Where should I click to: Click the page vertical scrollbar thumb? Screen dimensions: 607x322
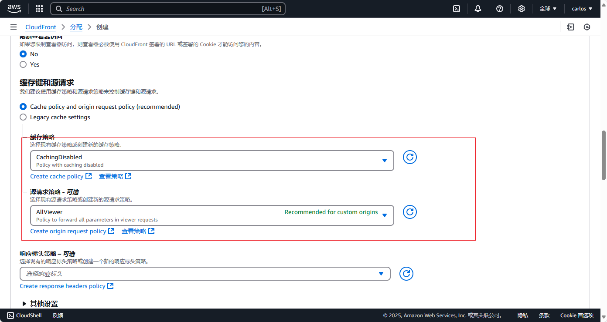[x=604, y=155]
